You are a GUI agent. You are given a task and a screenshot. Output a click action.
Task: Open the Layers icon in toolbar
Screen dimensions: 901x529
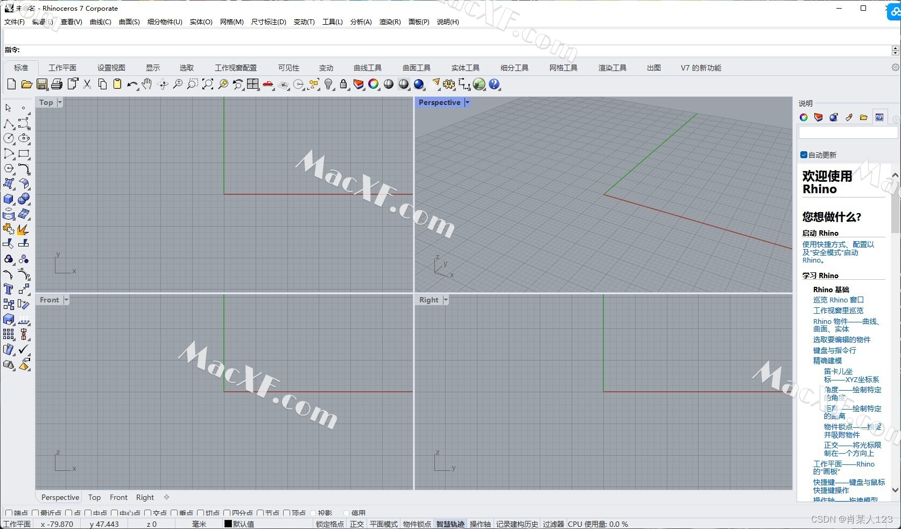pos(358,84)
